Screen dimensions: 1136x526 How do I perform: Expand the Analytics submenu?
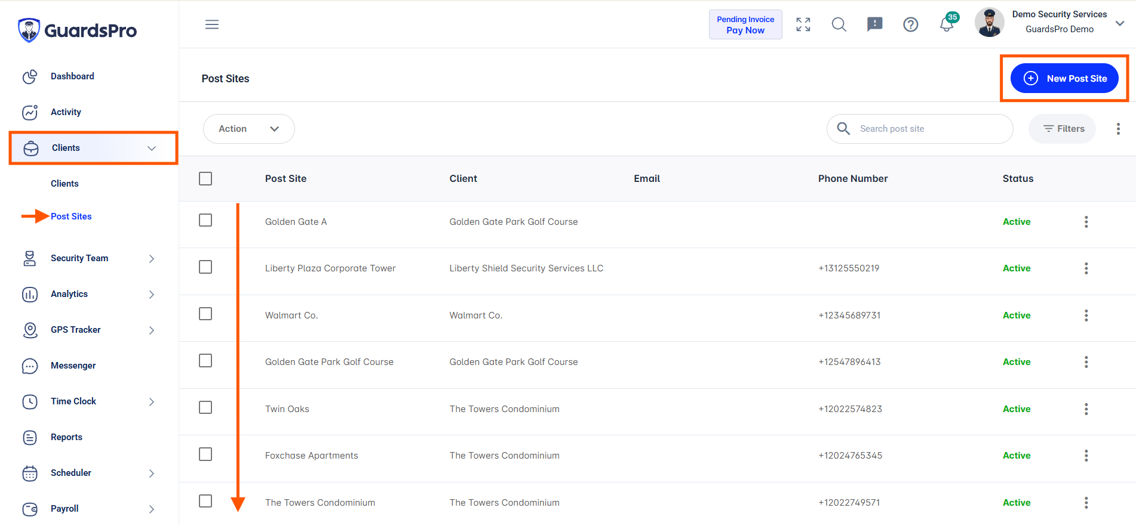[152, 294]
